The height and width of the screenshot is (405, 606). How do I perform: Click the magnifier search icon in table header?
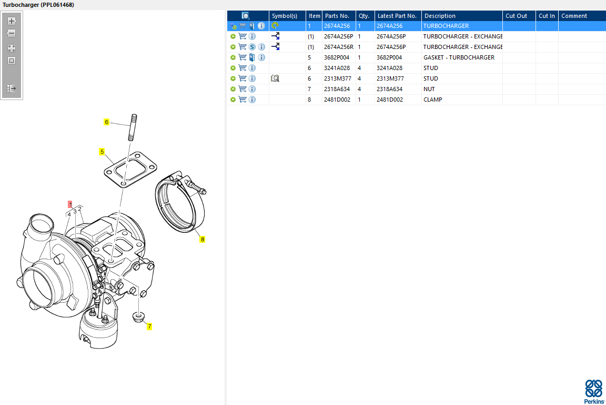[x=246, y=16]
